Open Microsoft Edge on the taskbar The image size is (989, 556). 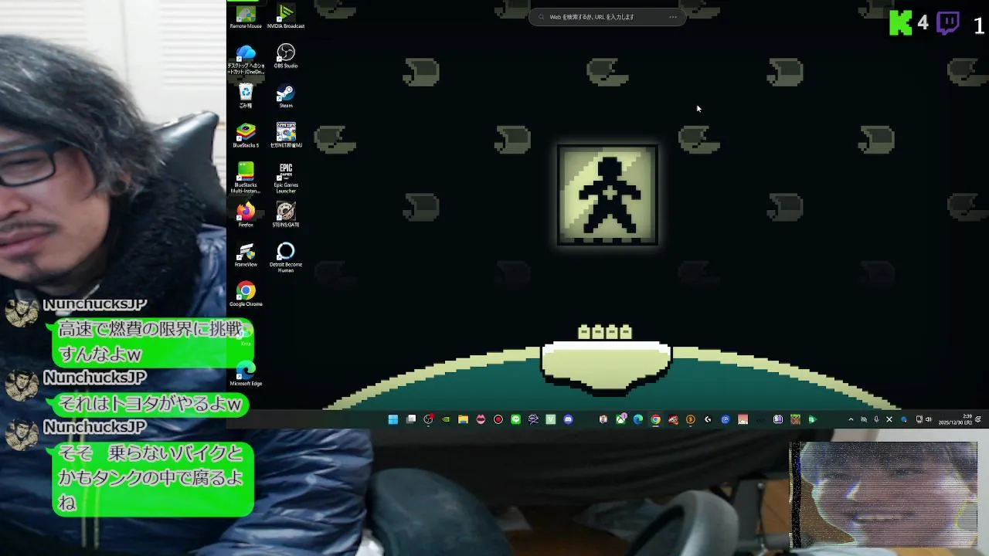coord(637,419)
